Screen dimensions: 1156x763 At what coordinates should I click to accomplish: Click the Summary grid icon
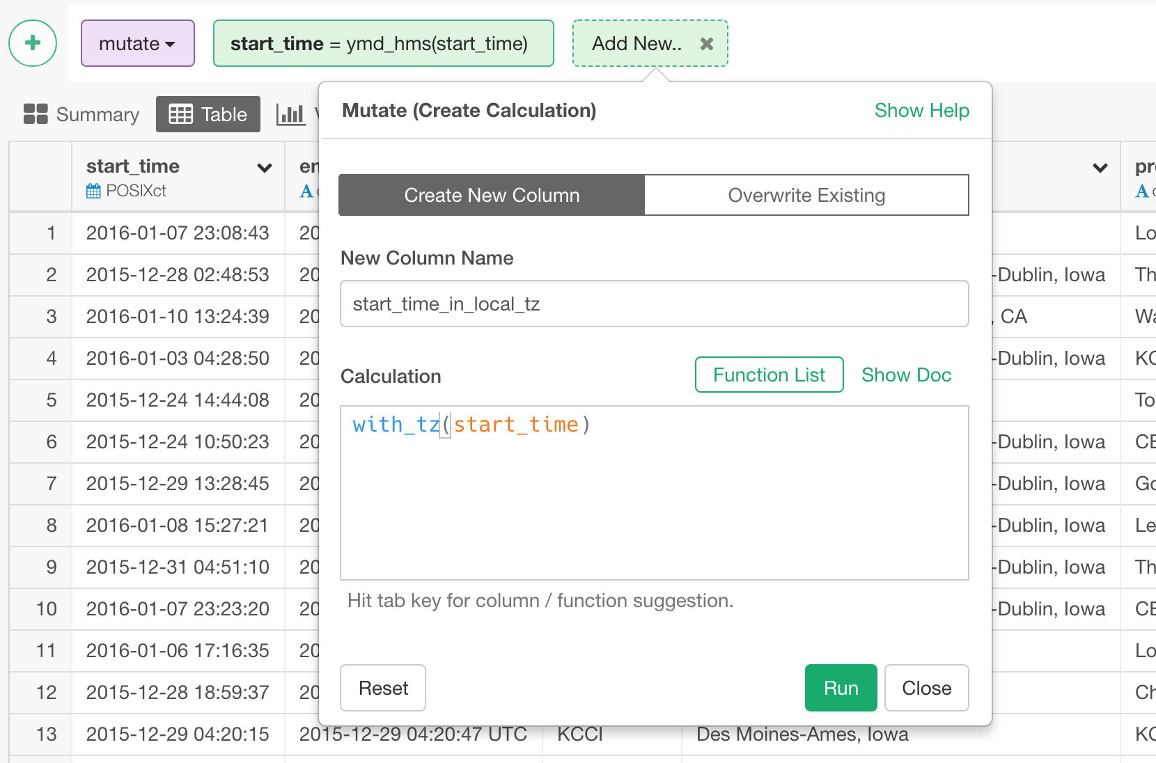click(36, 114)
